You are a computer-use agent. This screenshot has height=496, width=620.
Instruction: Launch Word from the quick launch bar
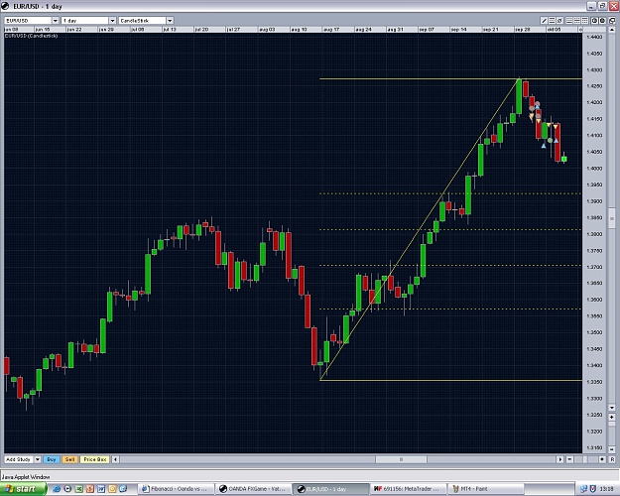coord(101,489)
